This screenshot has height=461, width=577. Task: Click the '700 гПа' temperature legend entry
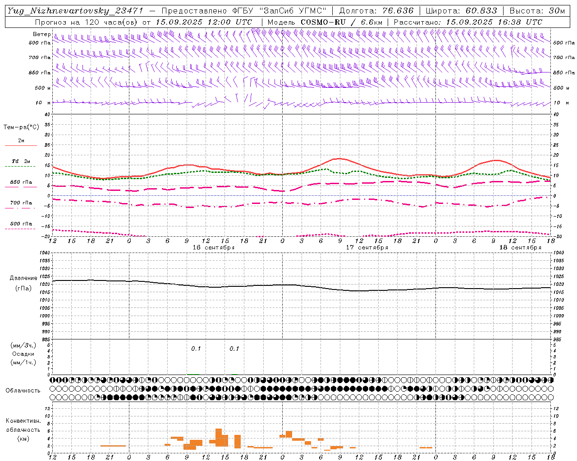tap(21, 203)
